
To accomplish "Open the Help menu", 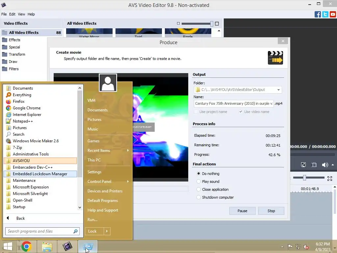I will tap(31, 14).
